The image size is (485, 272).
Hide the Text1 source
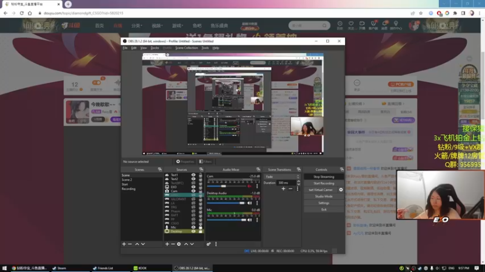(x=193, y=175)
